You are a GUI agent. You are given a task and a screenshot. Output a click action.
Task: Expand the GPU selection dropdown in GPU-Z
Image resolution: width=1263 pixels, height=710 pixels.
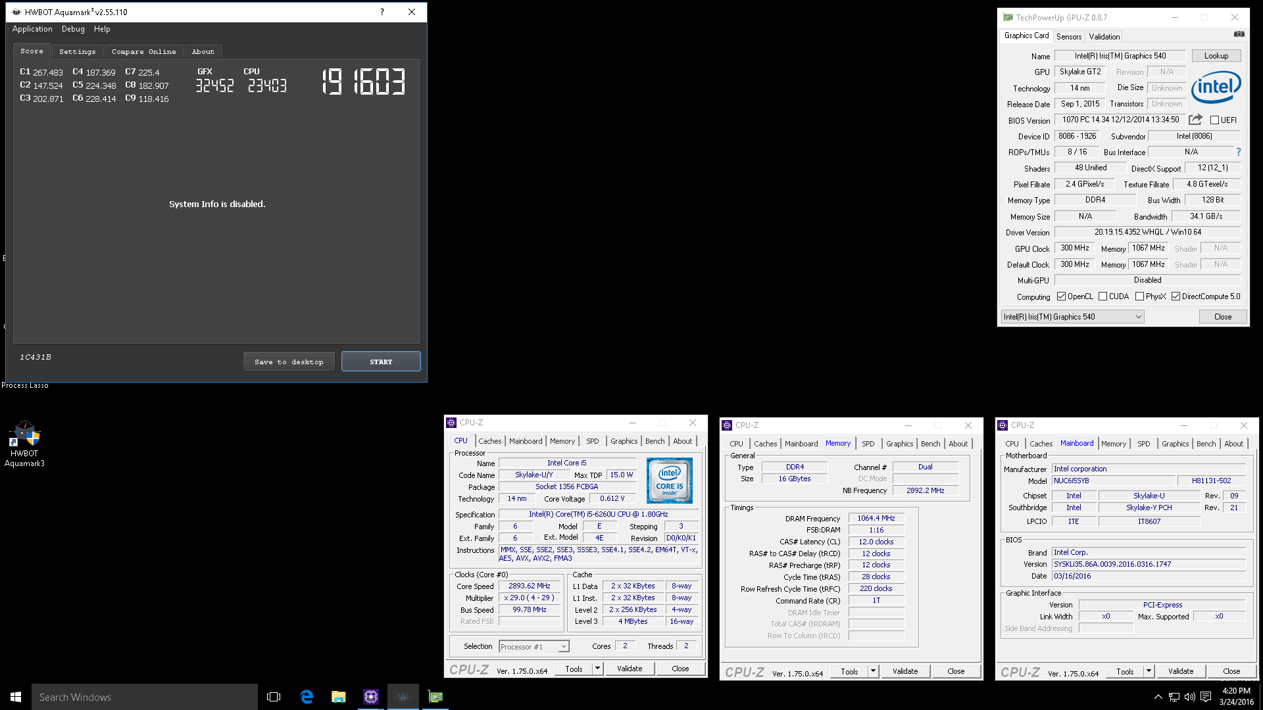click(x=1138, y=317)
